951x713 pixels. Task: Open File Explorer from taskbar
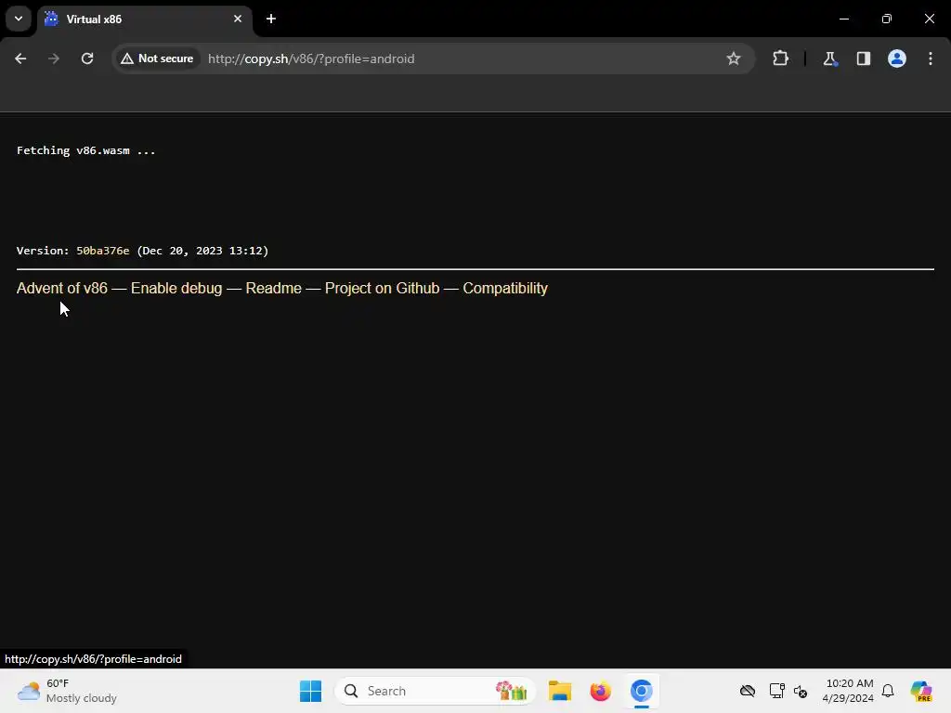[560, 691]
